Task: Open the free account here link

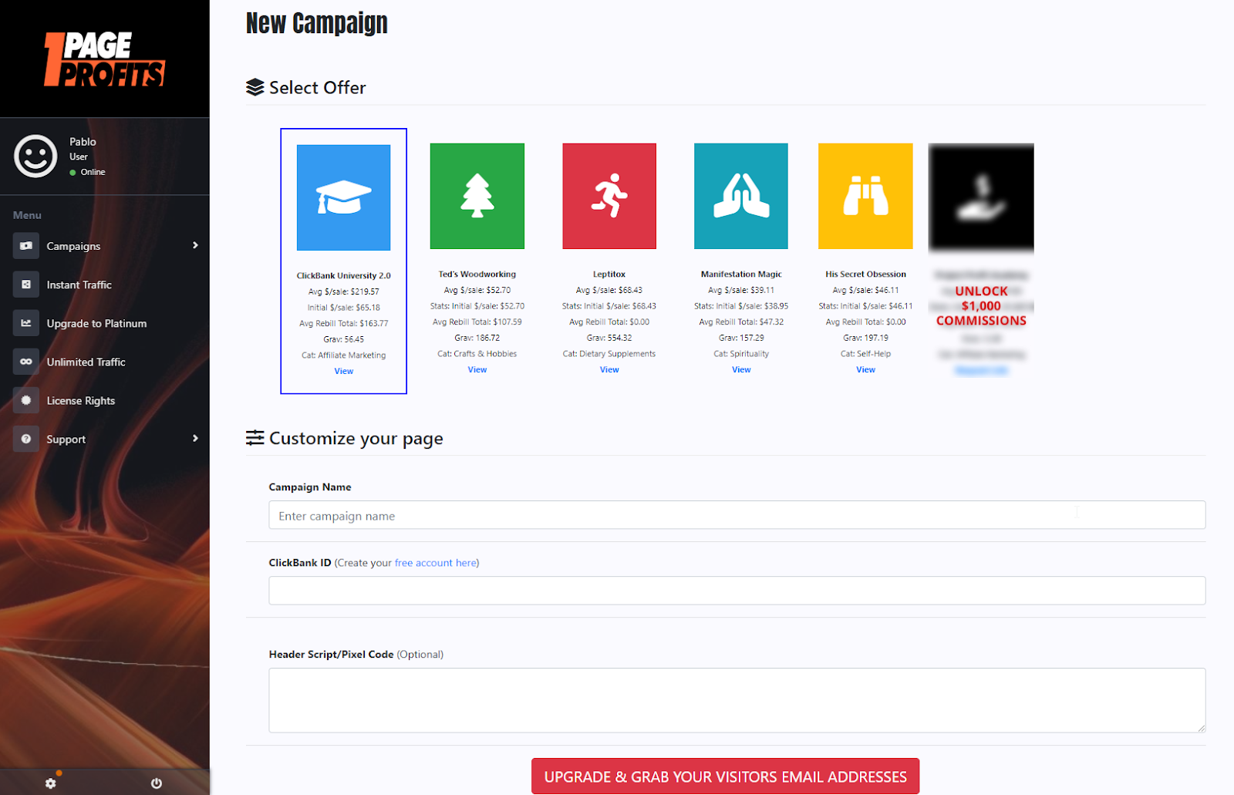Action: (x=436, y=563)
